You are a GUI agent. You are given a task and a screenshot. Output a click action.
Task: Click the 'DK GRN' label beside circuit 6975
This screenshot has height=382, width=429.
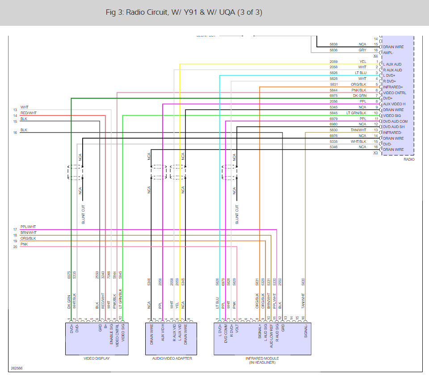coord(359,95)
